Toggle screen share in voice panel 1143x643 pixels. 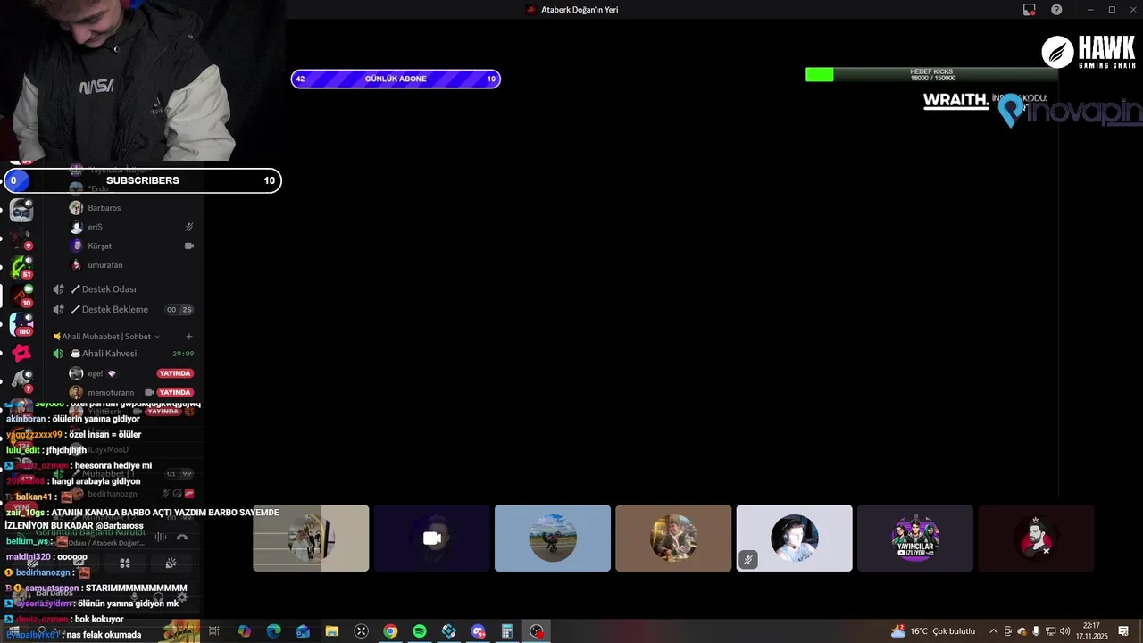point(79,563)
